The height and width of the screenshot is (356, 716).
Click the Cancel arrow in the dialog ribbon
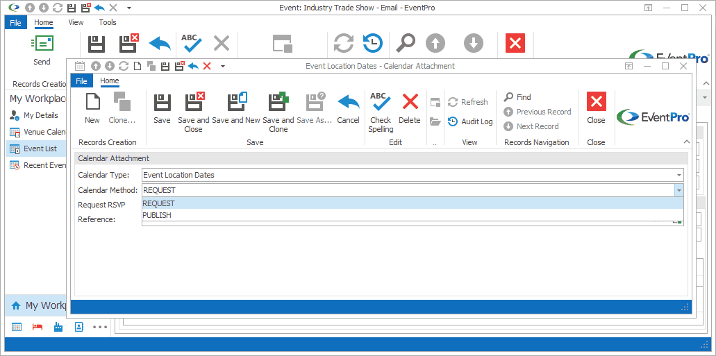(348, 101)
